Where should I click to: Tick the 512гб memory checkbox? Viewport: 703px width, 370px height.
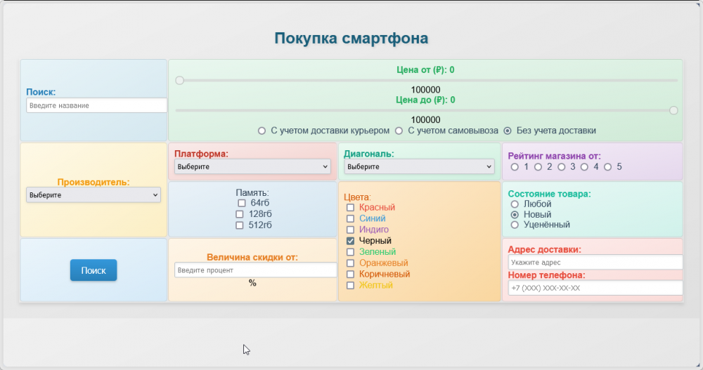(x=240, y=225)
